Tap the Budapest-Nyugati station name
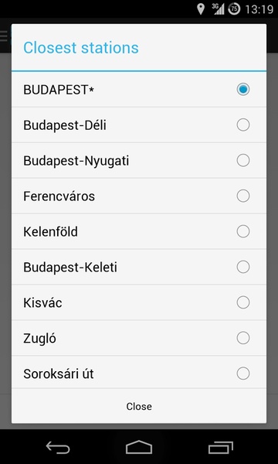Viewport: 278px width, 464px height. point(76,162)
